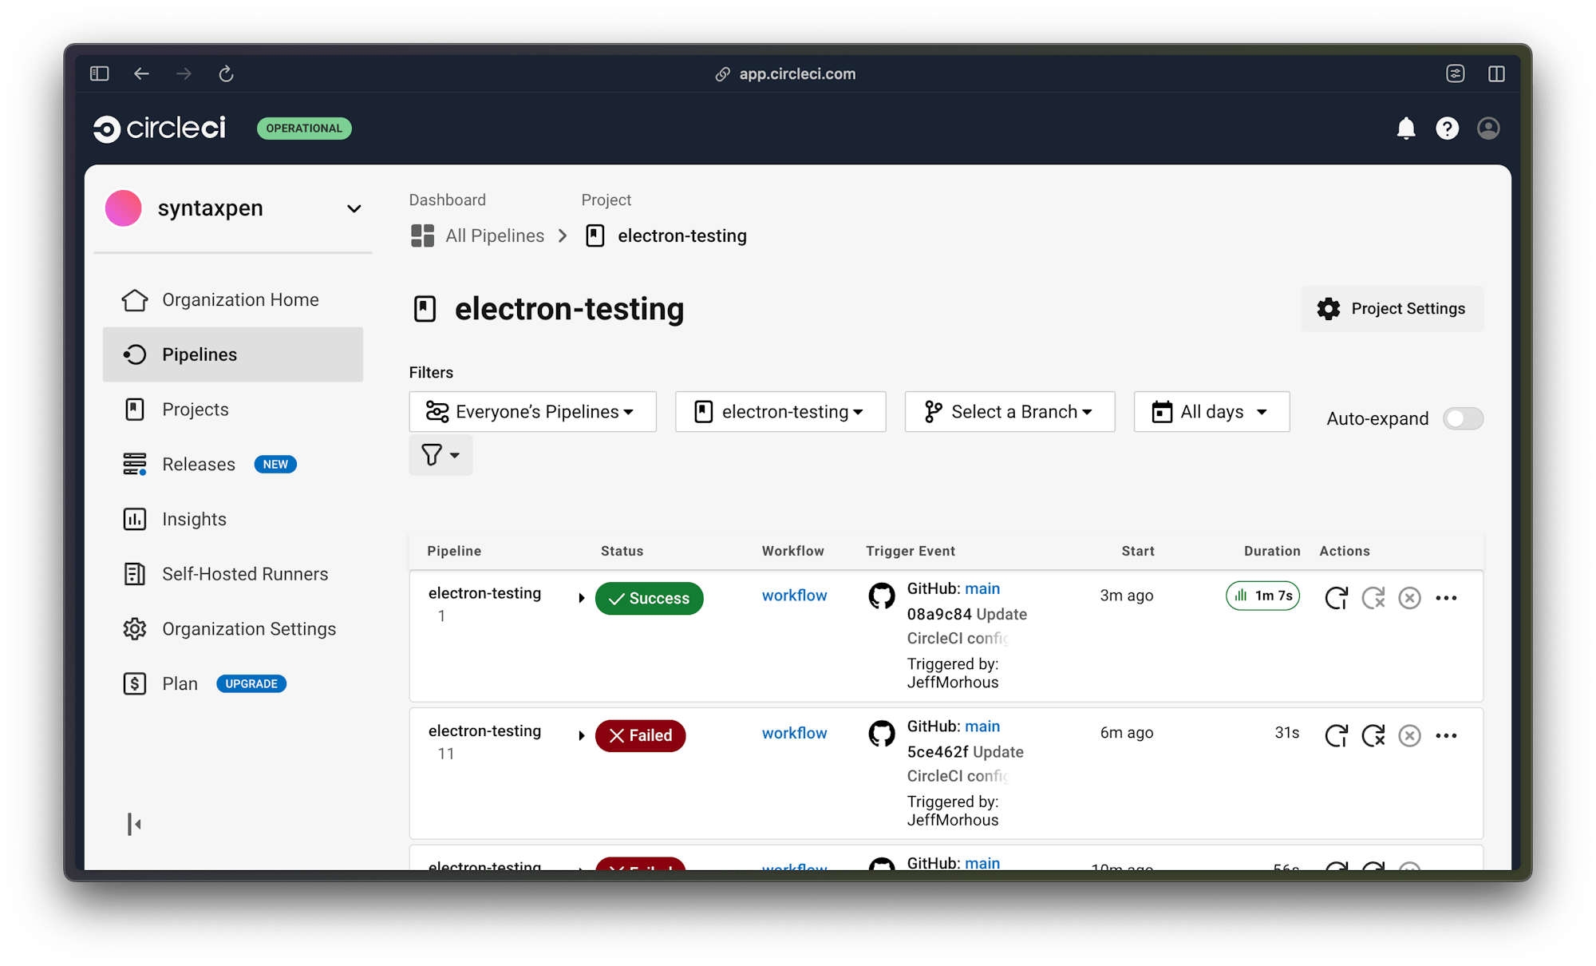The image size is (1596, 966).
Task: Navigate to All Pipelines breadcrumb link
Action: [x=495, y=236]
